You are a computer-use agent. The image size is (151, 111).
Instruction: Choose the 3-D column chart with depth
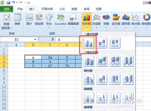point(128,61)
